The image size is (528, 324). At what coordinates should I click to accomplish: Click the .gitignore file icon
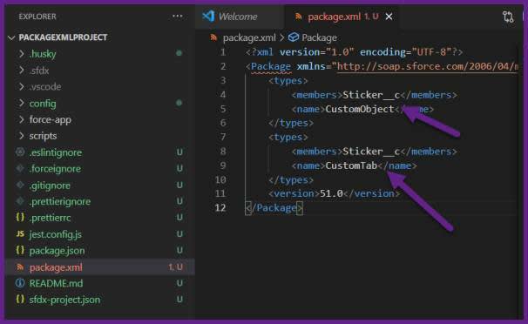[20, 185]
